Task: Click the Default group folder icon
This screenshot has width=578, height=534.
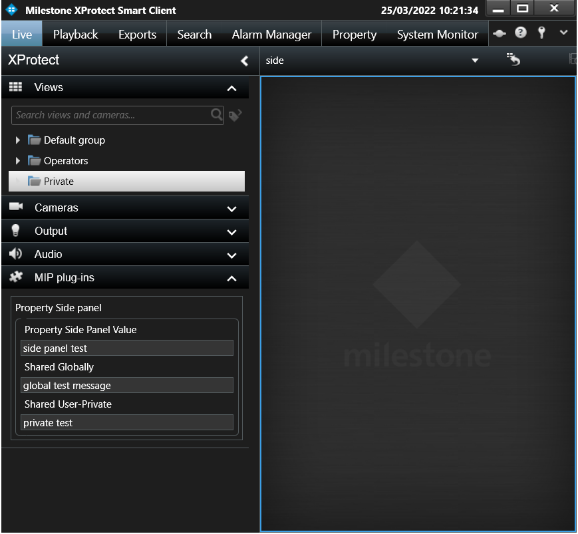Action: tap(35, 140)
